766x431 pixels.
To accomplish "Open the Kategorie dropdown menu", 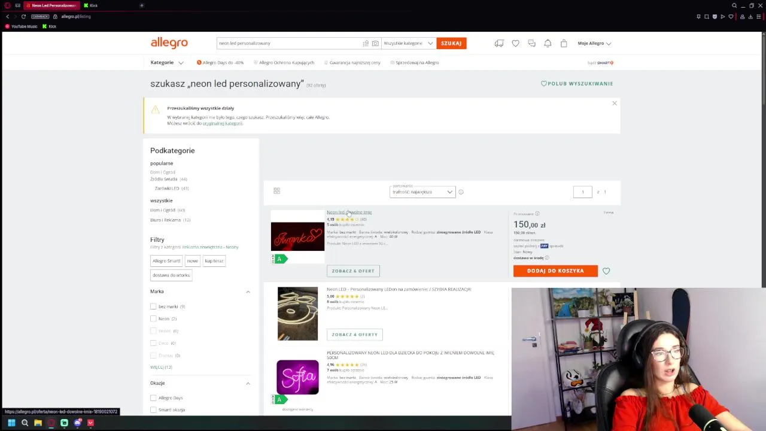I will 167,62.
